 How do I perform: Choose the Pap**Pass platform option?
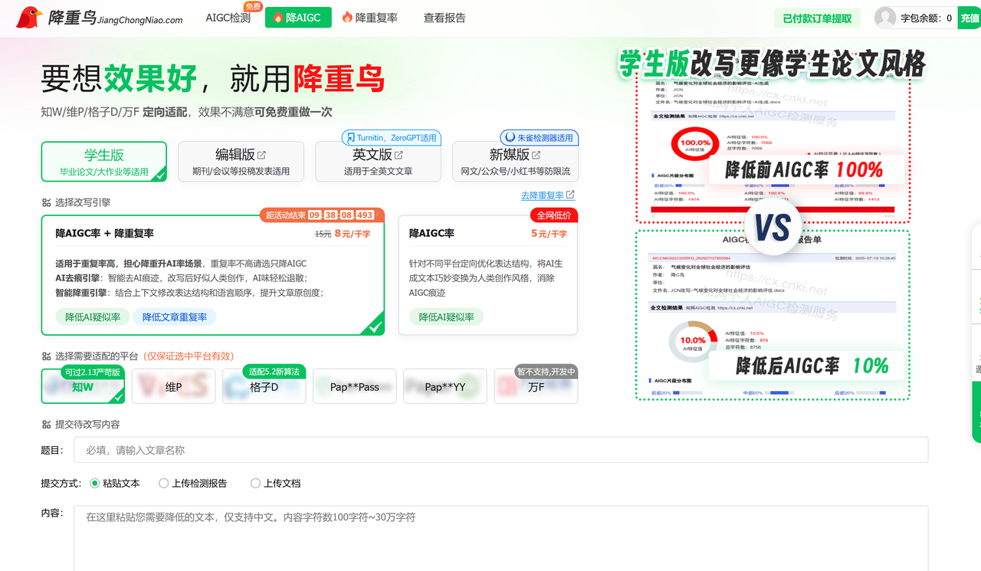coord(354,386)
